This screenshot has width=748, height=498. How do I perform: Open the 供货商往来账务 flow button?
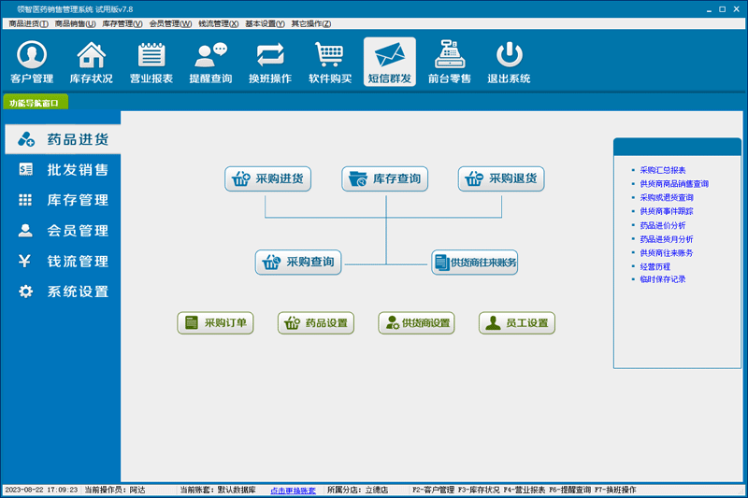point(475,263)
